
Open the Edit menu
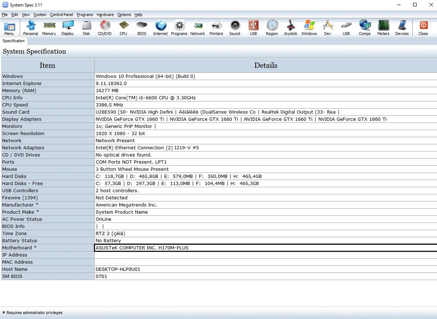pos(15,15)
